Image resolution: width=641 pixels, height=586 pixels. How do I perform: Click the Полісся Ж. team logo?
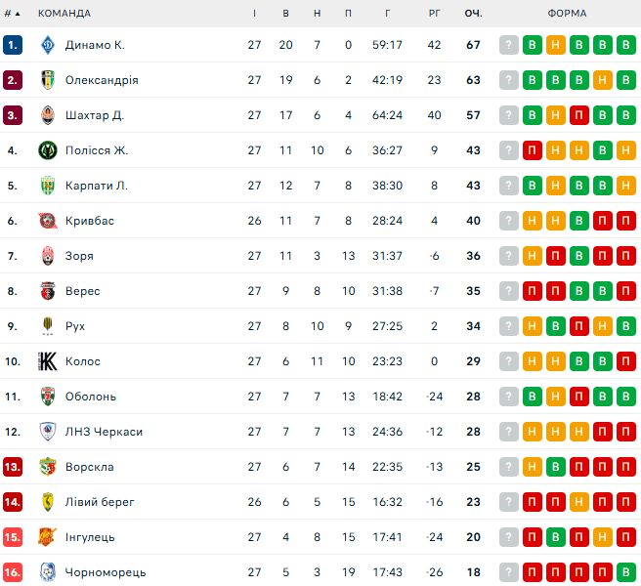pos(48,150)
